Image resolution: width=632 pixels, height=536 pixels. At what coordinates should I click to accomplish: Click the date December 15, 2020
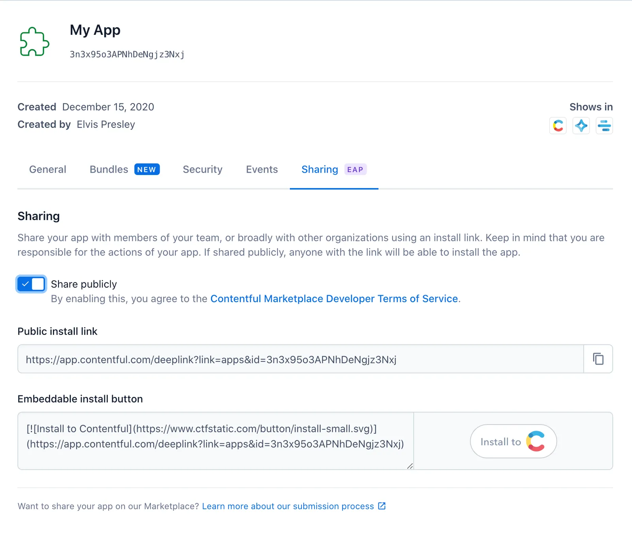[108, 107]
